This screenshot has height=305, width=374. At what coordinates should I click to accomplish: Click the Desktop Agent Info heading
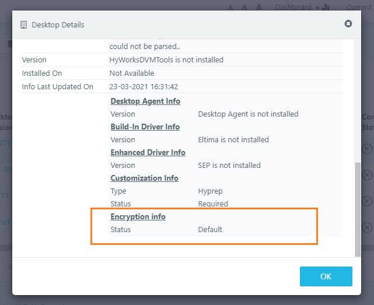[145, 101]
